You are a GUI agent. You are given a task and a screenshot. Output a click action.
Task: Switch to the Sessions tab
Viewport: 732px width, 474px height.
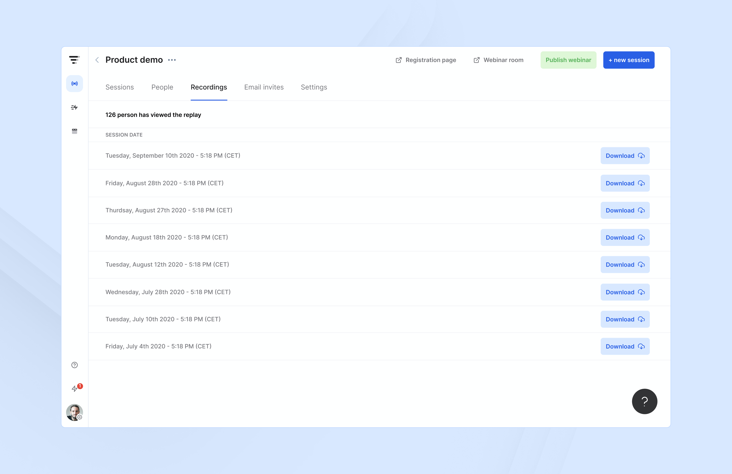pos(120,87)
